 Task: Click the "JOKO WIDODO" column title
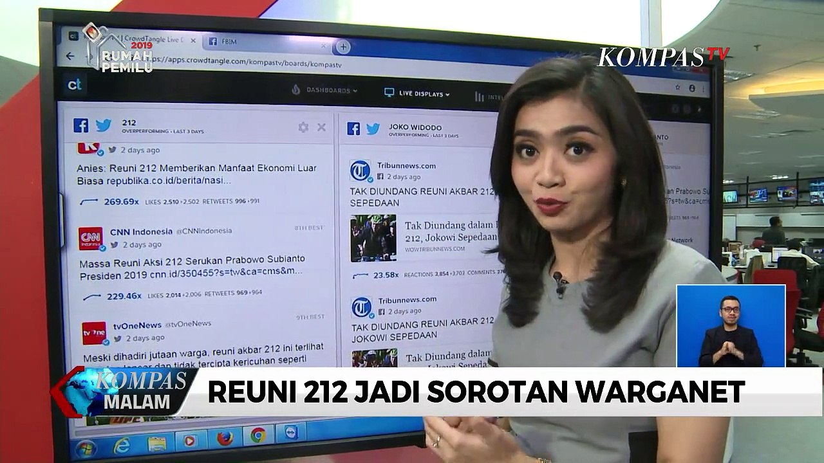415,127
